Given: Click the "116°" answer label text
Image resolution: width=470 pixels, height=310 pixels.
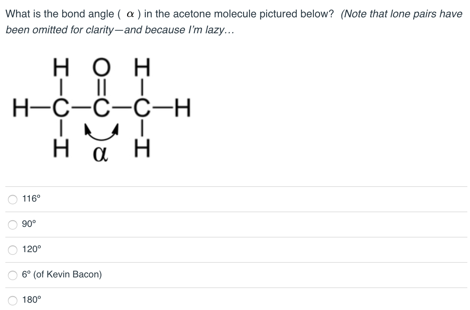Looking at the screenshot, I should 31,199.
